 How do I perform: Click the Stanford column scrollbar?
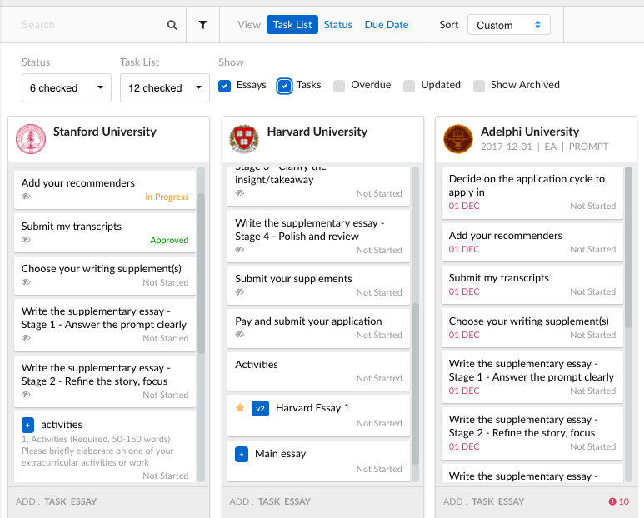pos(202,273)
